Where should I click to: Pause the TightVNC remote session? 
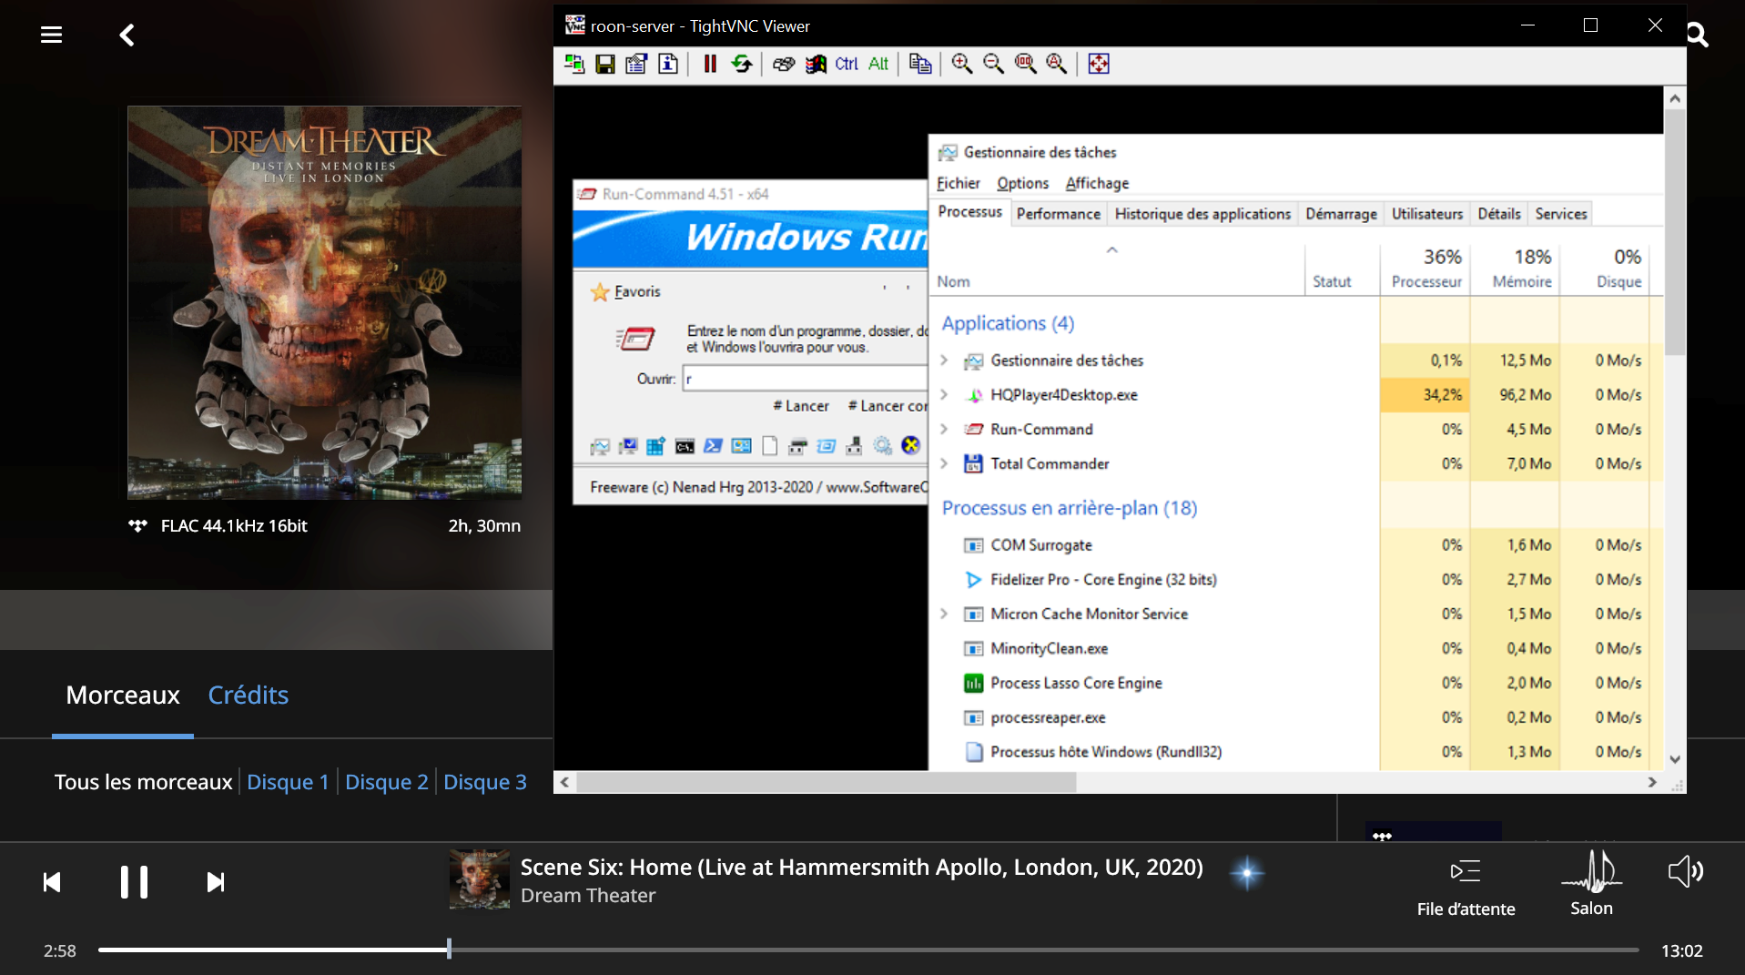[x=710, y=64]
